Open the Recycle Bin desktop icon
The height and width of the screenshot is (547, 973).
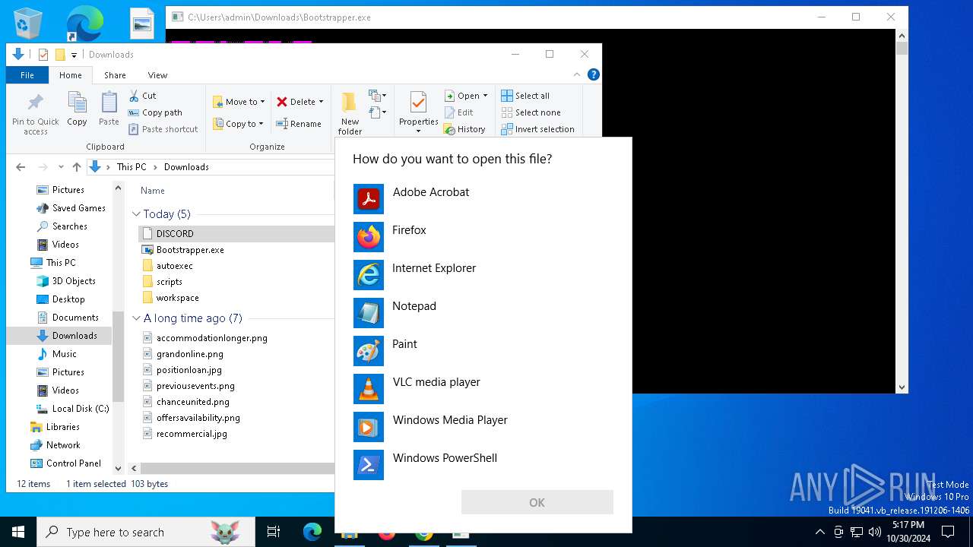tap(28, 23)
